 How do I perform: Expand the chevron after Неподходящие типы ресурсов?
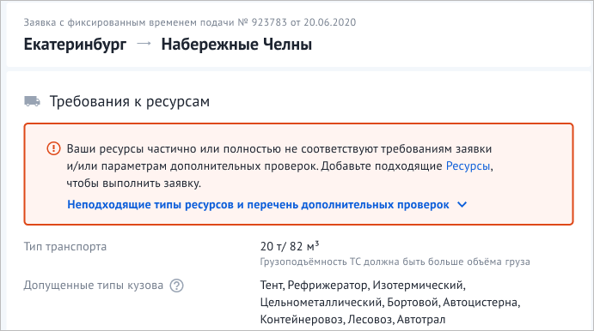[462, 205]
